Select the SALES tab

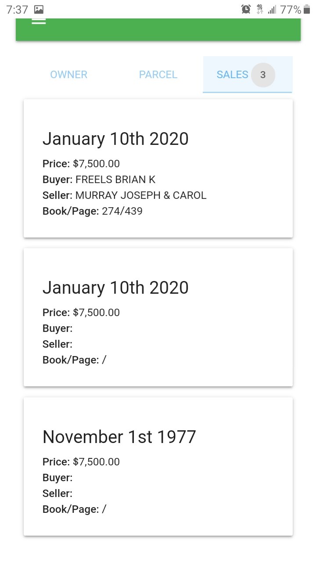tap(248, 75)
